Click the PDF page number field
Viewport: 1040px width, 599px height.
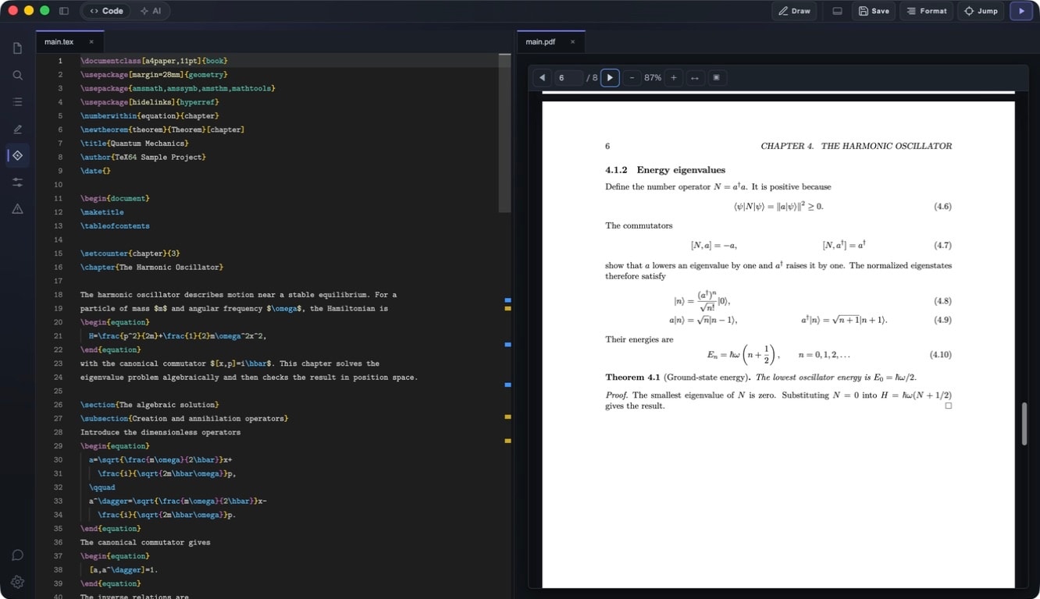coord(568,78)
